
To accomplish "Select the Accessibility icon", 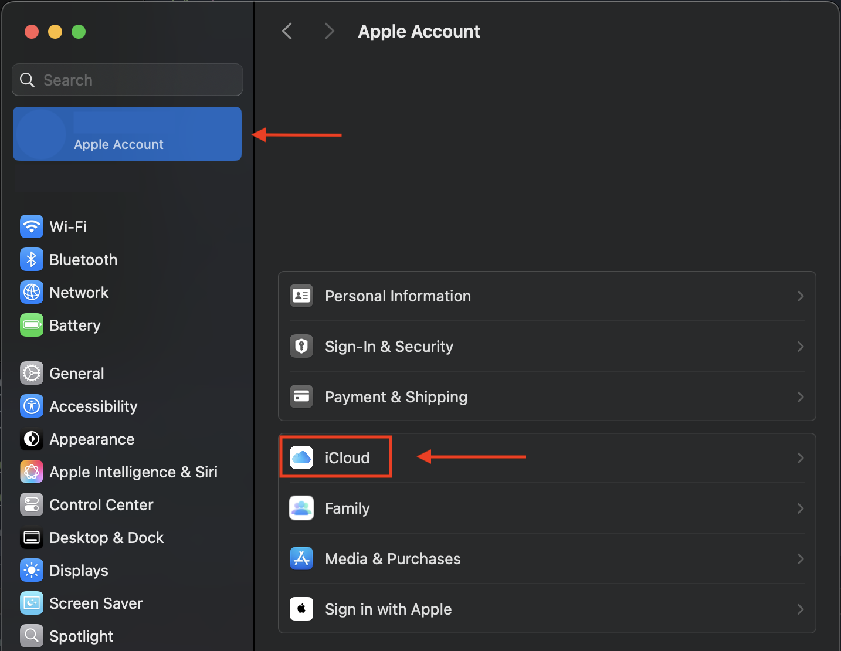I will pyautogui.click(x=31, y=406).
